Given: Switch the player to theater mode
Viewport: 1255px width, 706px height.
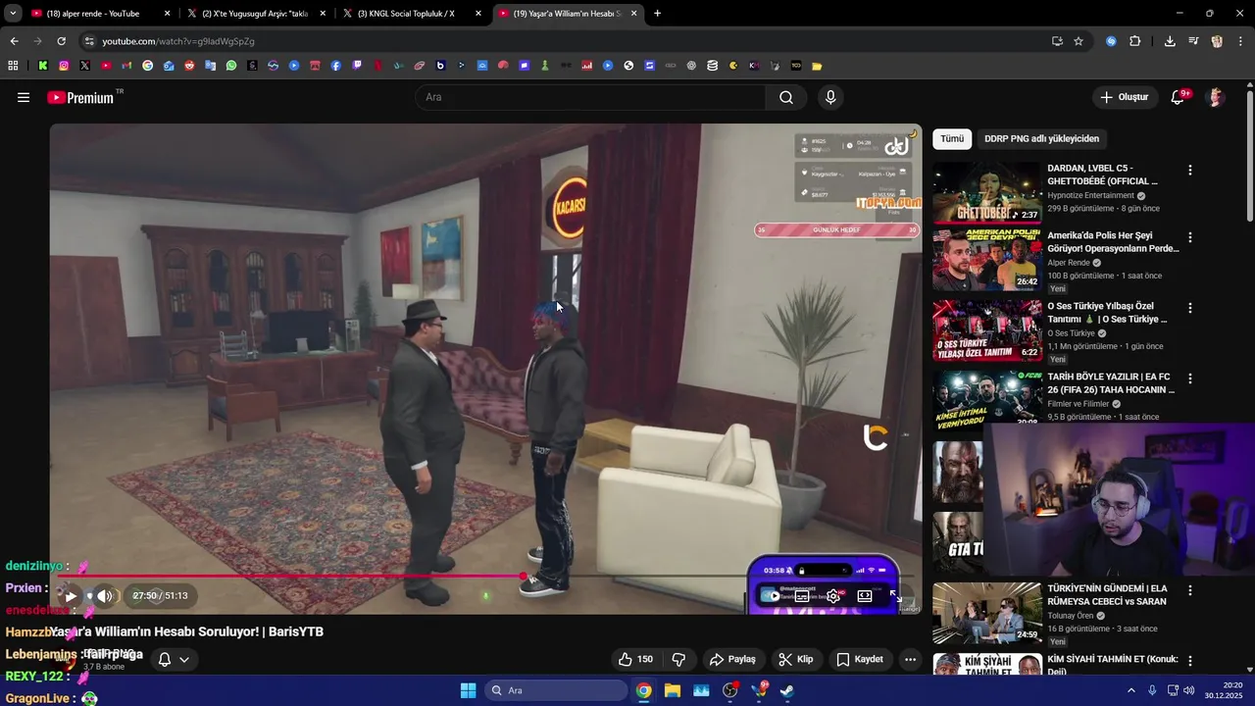Looking at the screenshot, I should click(x=865, y=596).
